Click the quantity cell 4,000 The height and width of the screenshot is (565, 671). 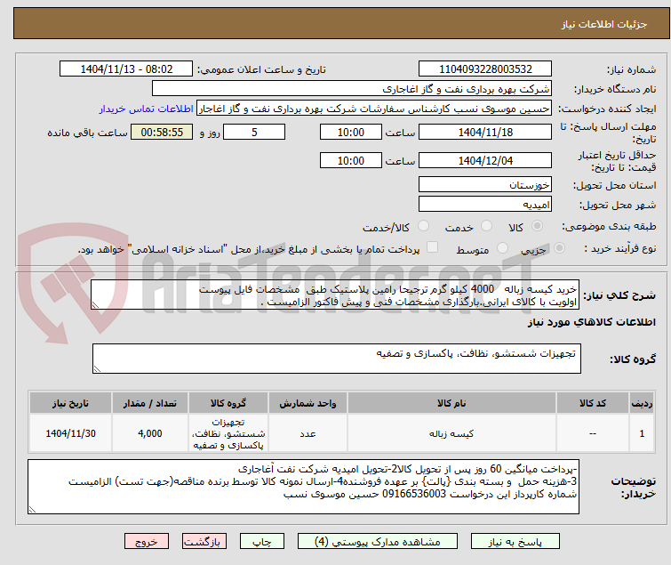[150, 433]
